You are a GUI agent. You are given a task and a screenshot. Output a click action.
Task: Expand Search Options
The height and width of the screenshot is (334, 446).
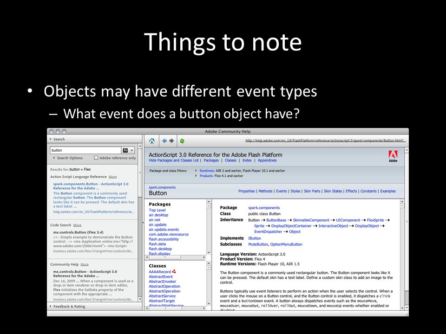[x=68, y=158]
